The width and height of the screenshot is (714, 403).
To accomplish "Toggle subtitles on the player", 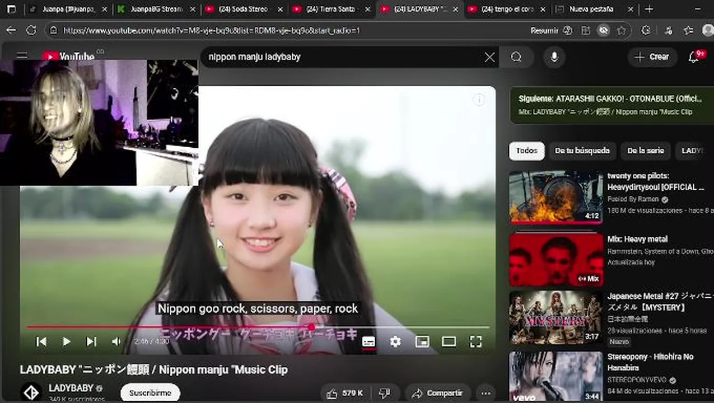I will click(x=368, y=341).
